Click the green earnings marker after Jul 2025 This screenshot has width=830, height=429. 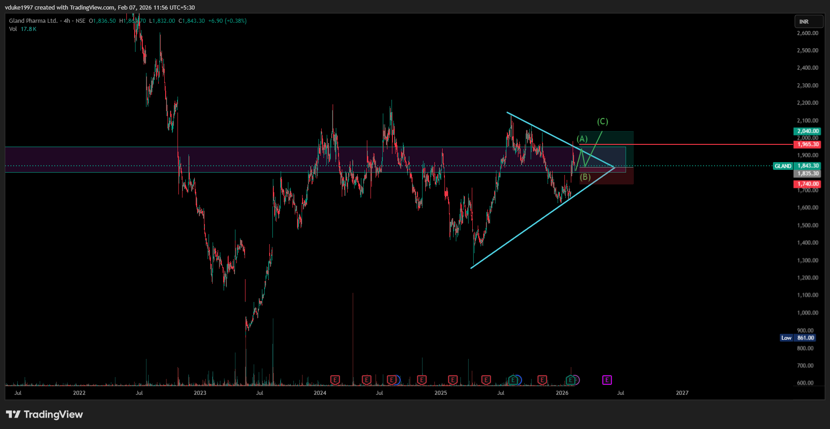coord(513,380)
